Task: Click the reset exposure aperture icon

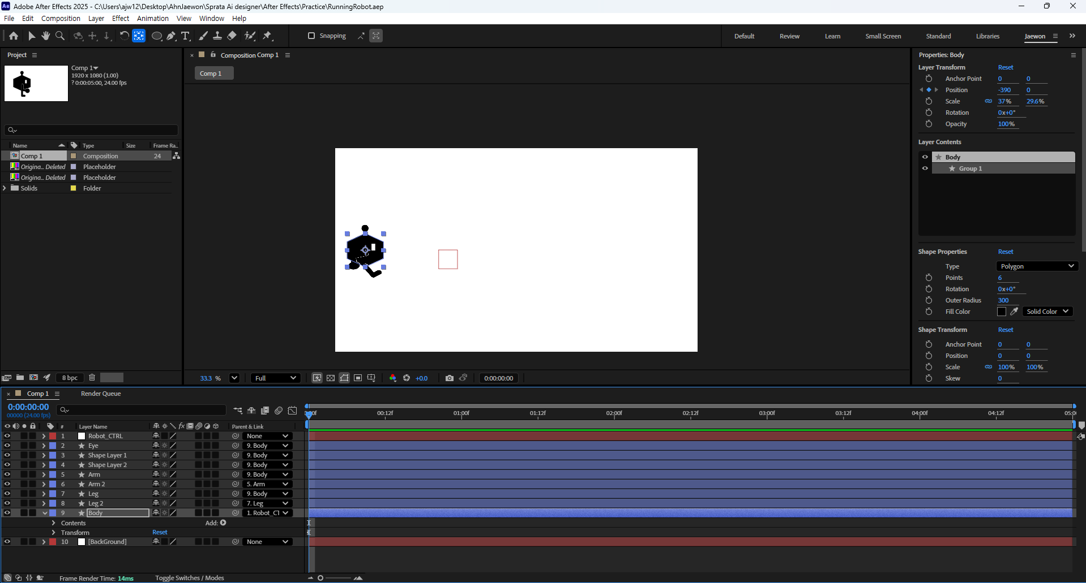Action: point(407,378)
